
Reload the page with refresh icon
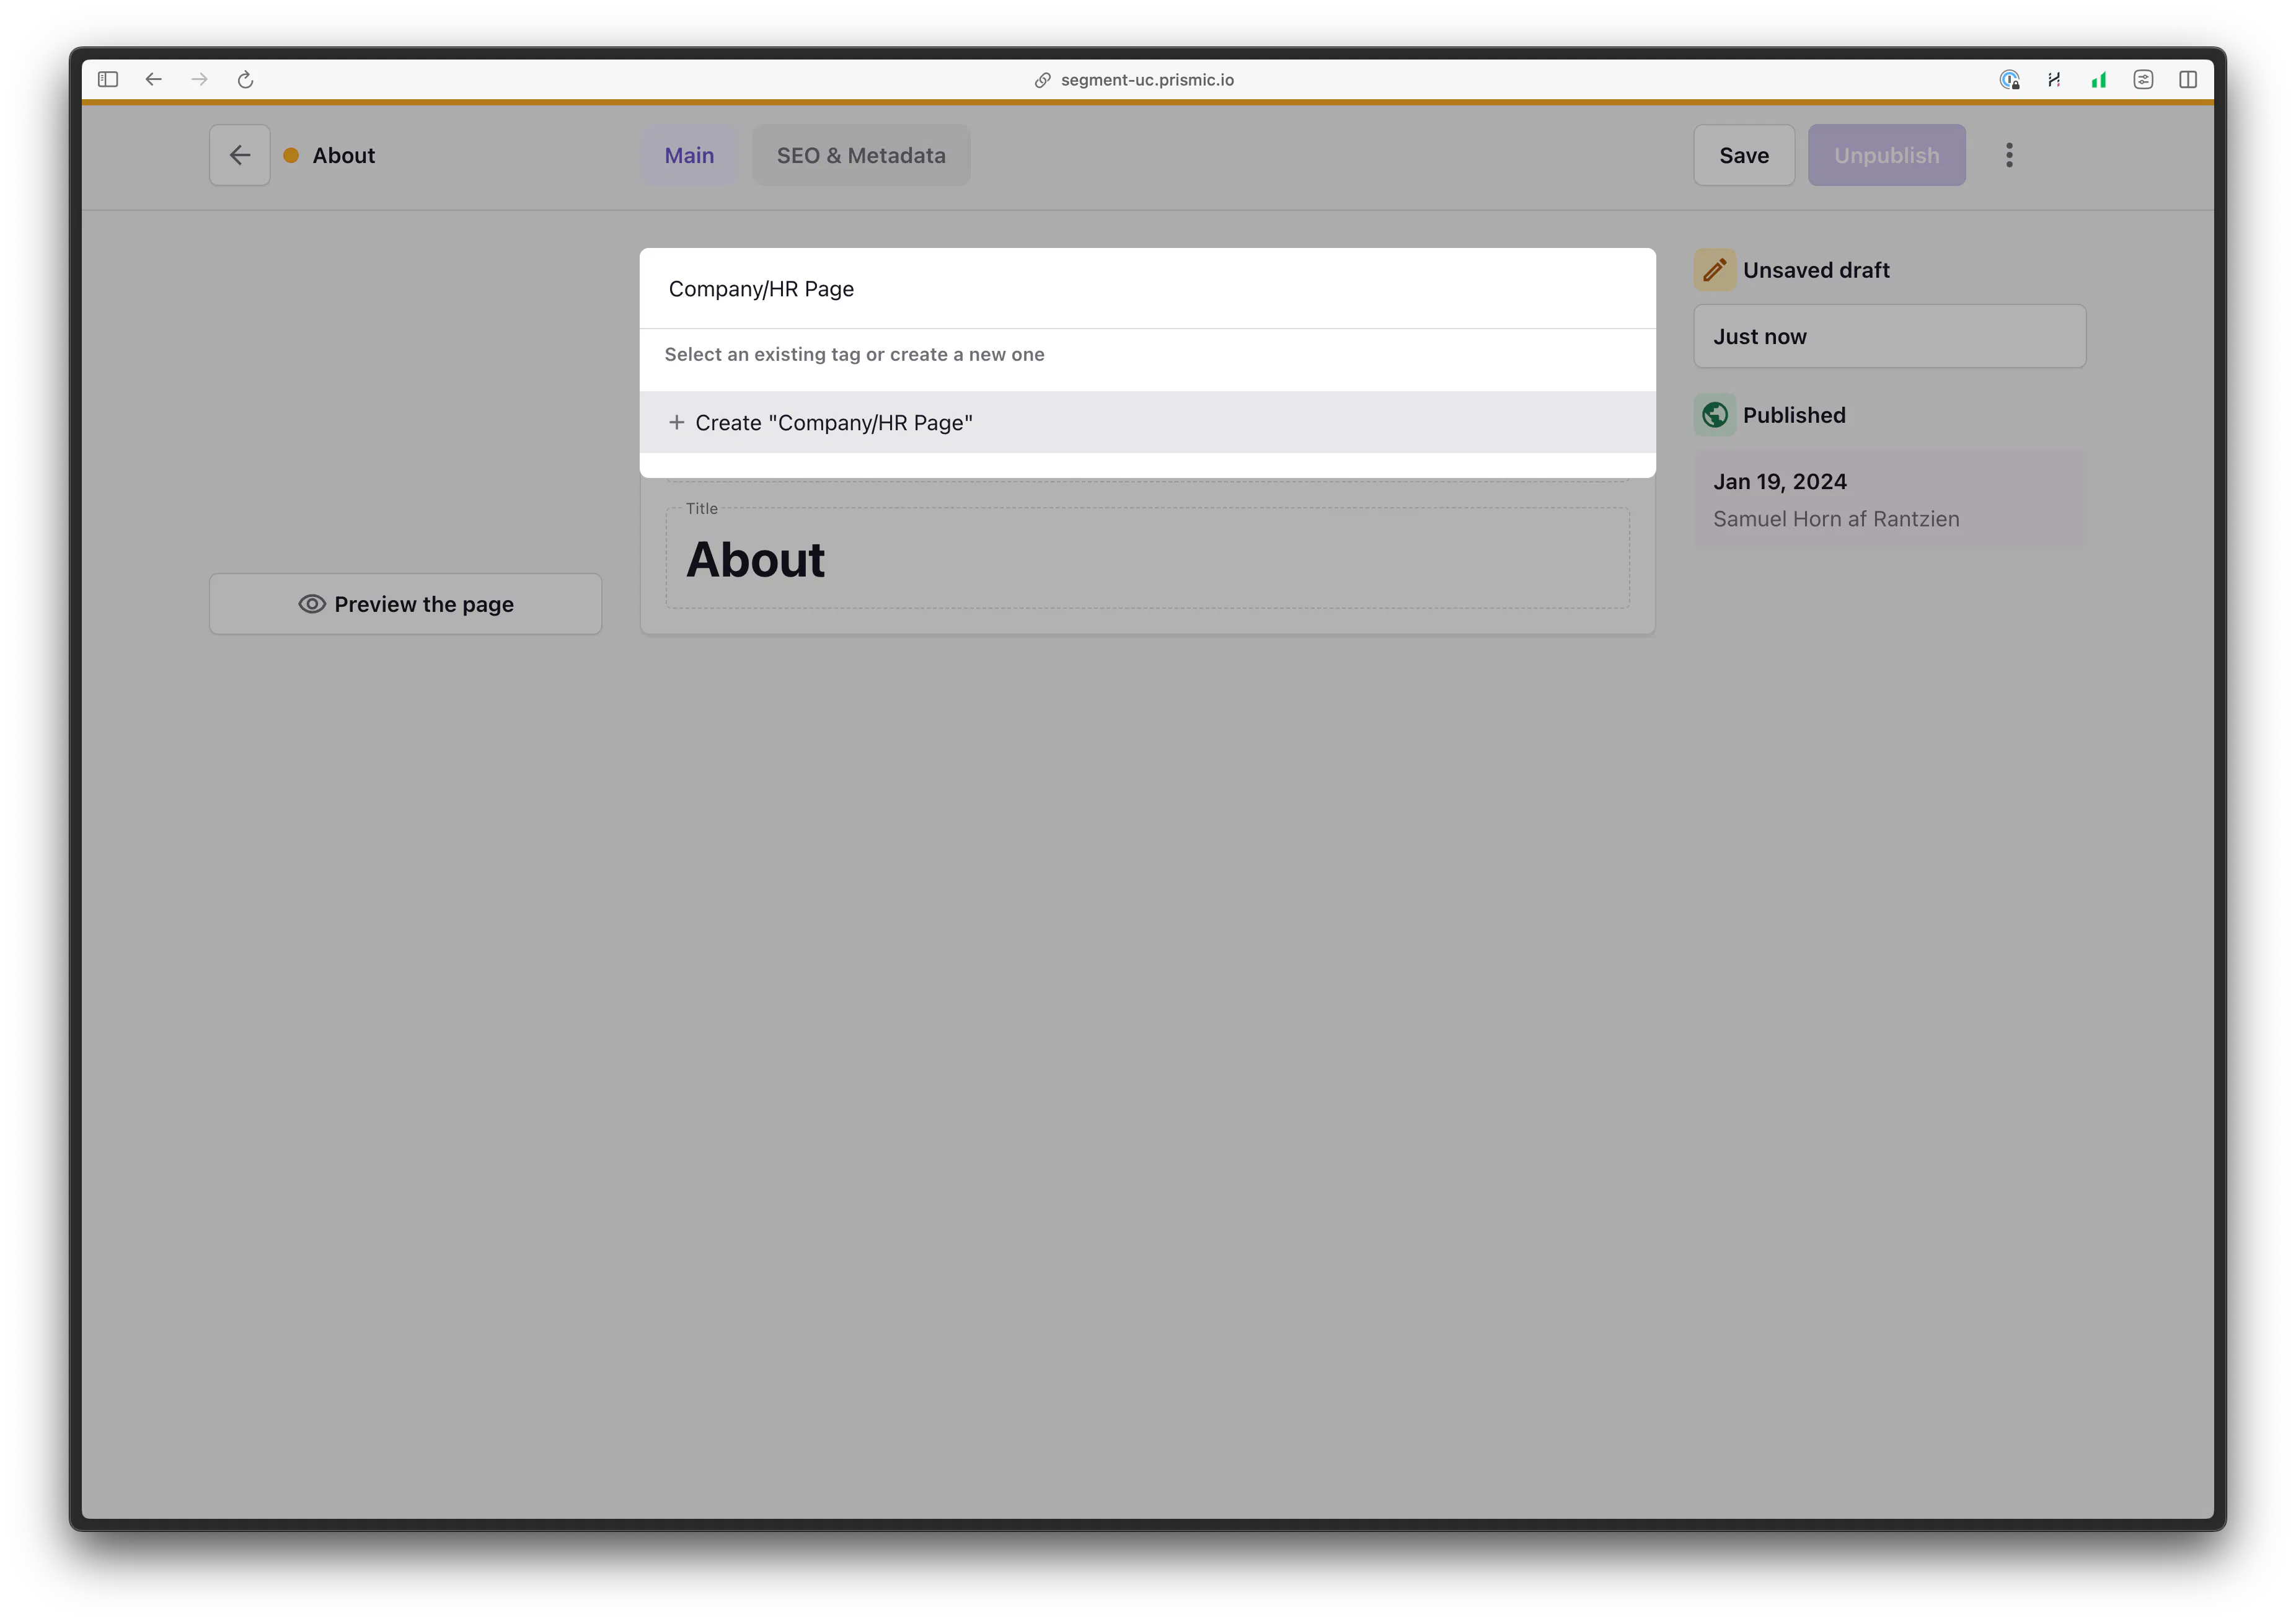coord(245,79)
